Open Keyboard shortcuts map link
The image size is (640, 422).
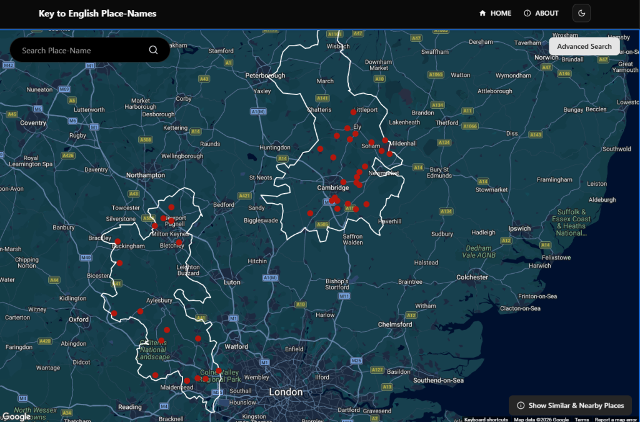click(x=486, y=419)
